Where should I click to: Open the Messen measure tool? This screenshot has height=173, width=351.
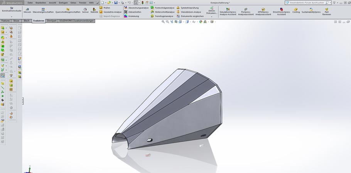(27, 10)
